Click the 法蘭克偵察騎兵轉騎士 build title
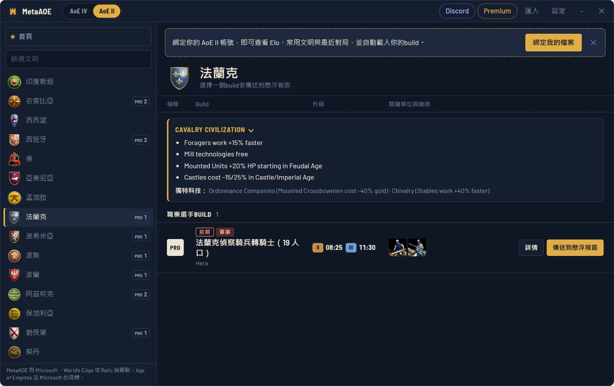Screen dimensions: 614x386 coord(247,247)
